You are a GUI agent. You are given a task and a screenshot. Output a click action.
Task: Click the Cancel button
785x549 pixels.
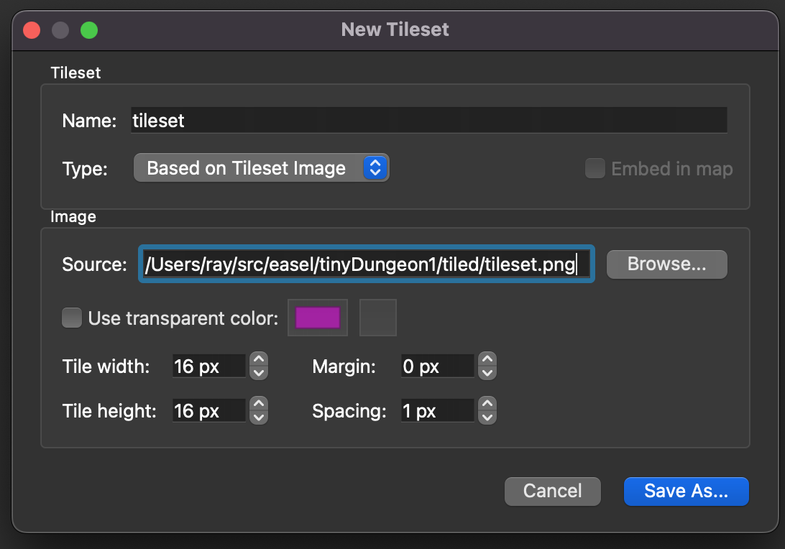point(552,491)
